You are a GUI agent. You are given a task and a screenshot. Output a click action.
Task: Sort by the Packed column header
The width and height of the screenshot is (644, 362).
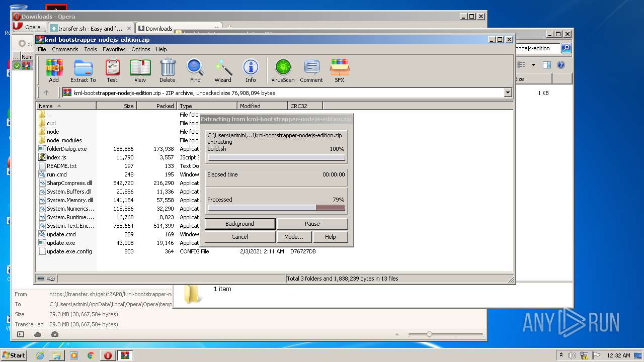pos(157,106)
